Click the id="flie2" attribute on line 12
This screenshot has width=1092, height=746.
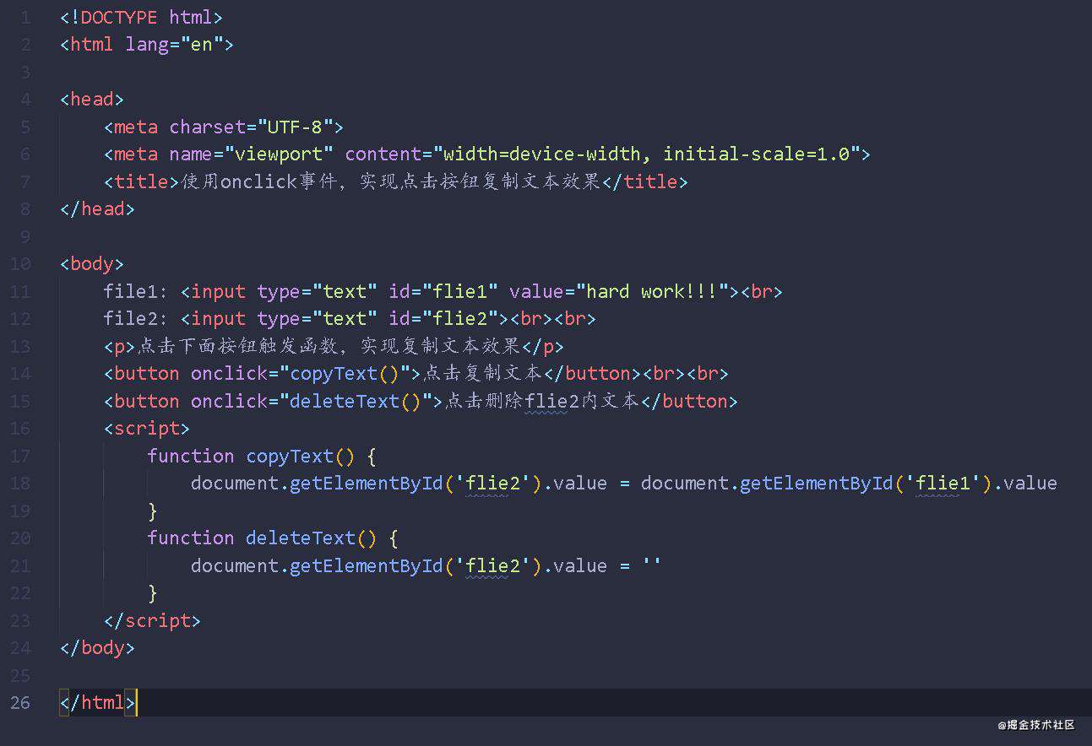pyautogui.click(x=443, y=318)
